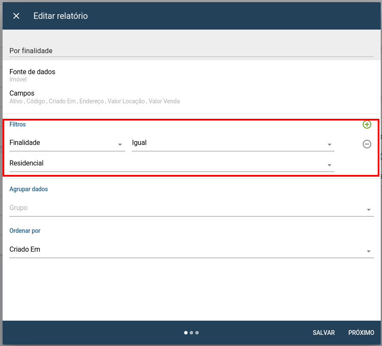382x346 pixels.
Task: Add a new filter with the plus icon
Action: click(x=367, y=124)
